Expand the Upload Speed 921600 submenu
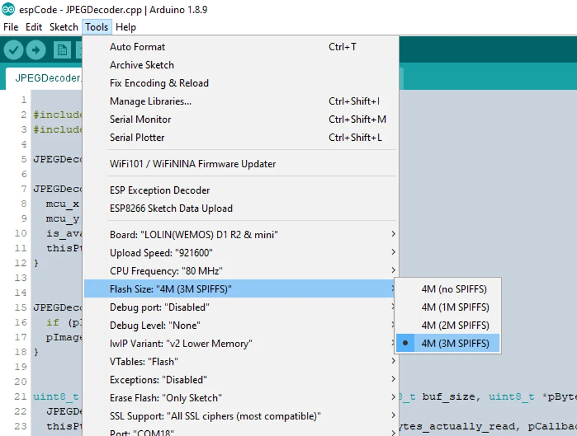Viewport: 577px width, 436px height. click(x=241, y=253)
